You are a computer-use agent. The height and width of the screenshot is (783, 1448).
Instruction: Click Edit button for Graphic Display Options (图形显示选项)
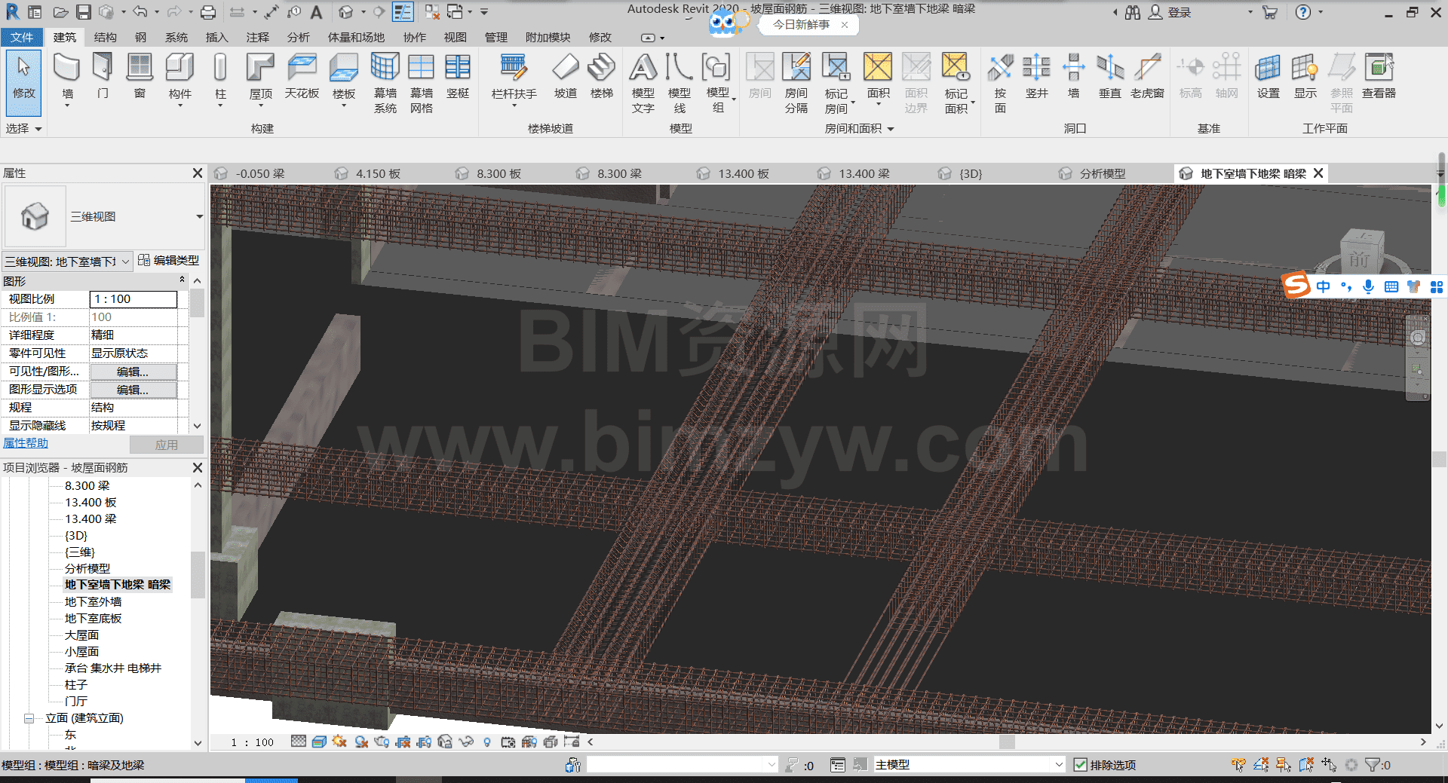click(133, 390)
